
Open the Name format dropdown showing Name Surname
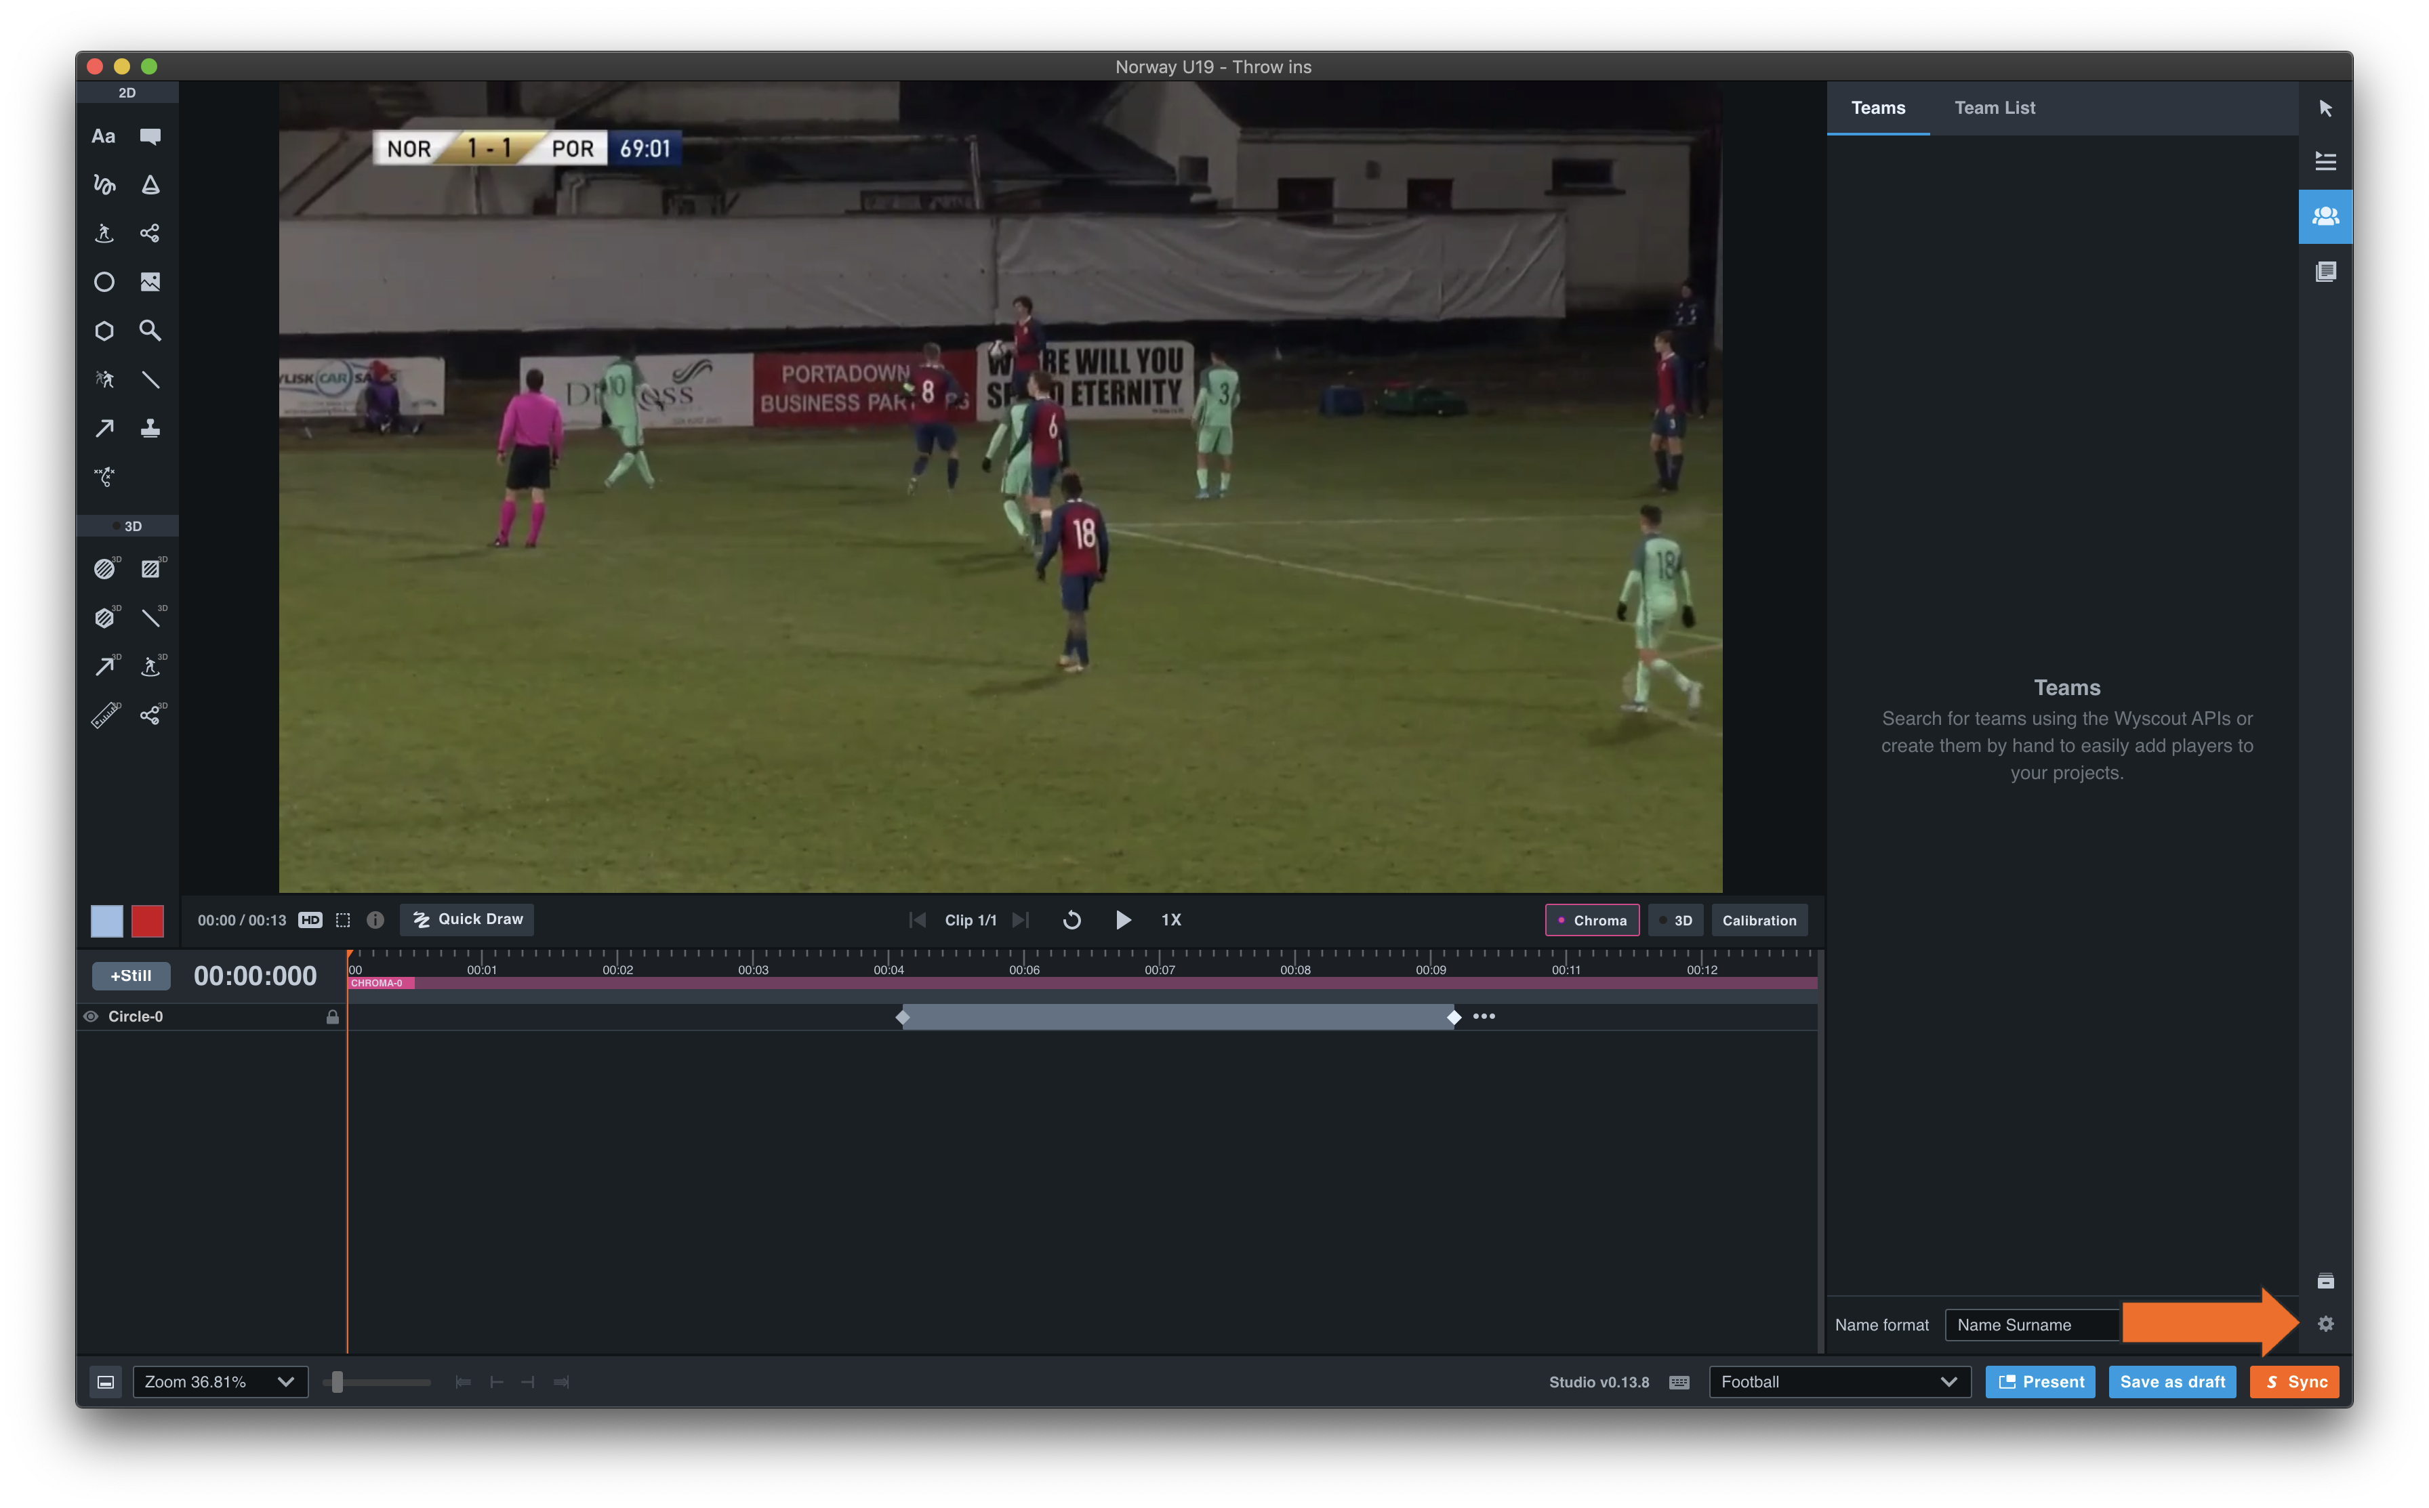click(x=2032, y=1324)
